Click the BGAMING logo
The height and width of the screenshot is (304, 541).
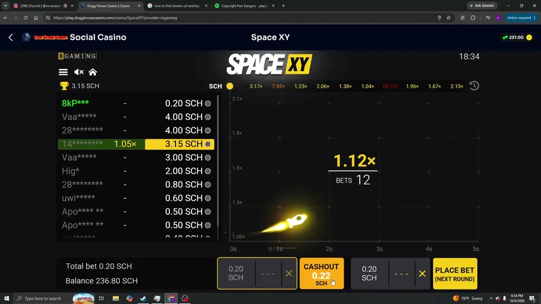77,56
